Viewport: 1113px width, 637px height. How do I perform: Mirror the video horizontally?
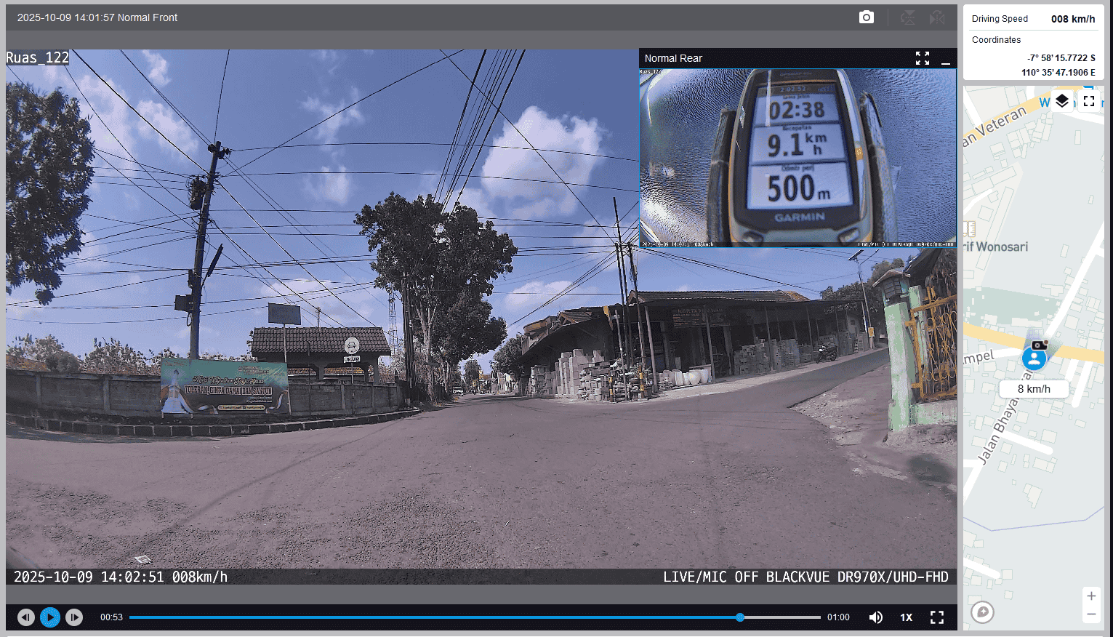click(937, 17)
